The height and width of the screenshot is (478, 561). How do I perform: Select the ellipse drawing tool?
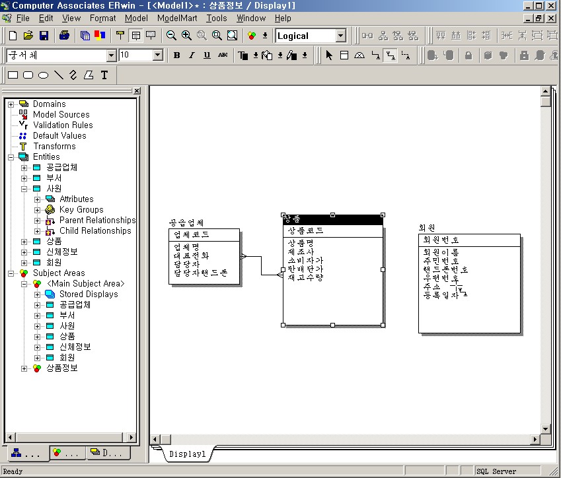point(44,75)
